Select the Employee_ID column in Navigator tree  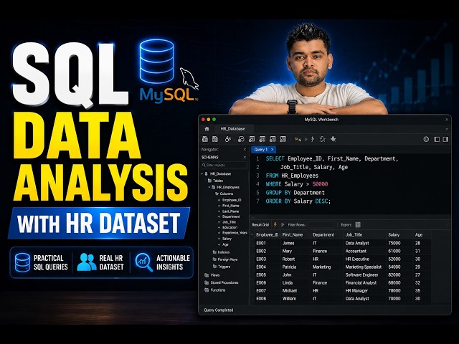232,200
